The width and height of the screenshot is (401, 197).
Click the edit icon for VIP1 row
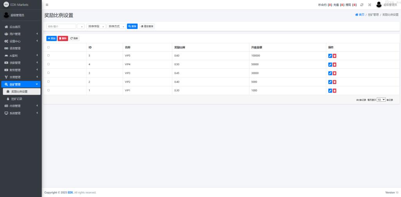point(330,91)
